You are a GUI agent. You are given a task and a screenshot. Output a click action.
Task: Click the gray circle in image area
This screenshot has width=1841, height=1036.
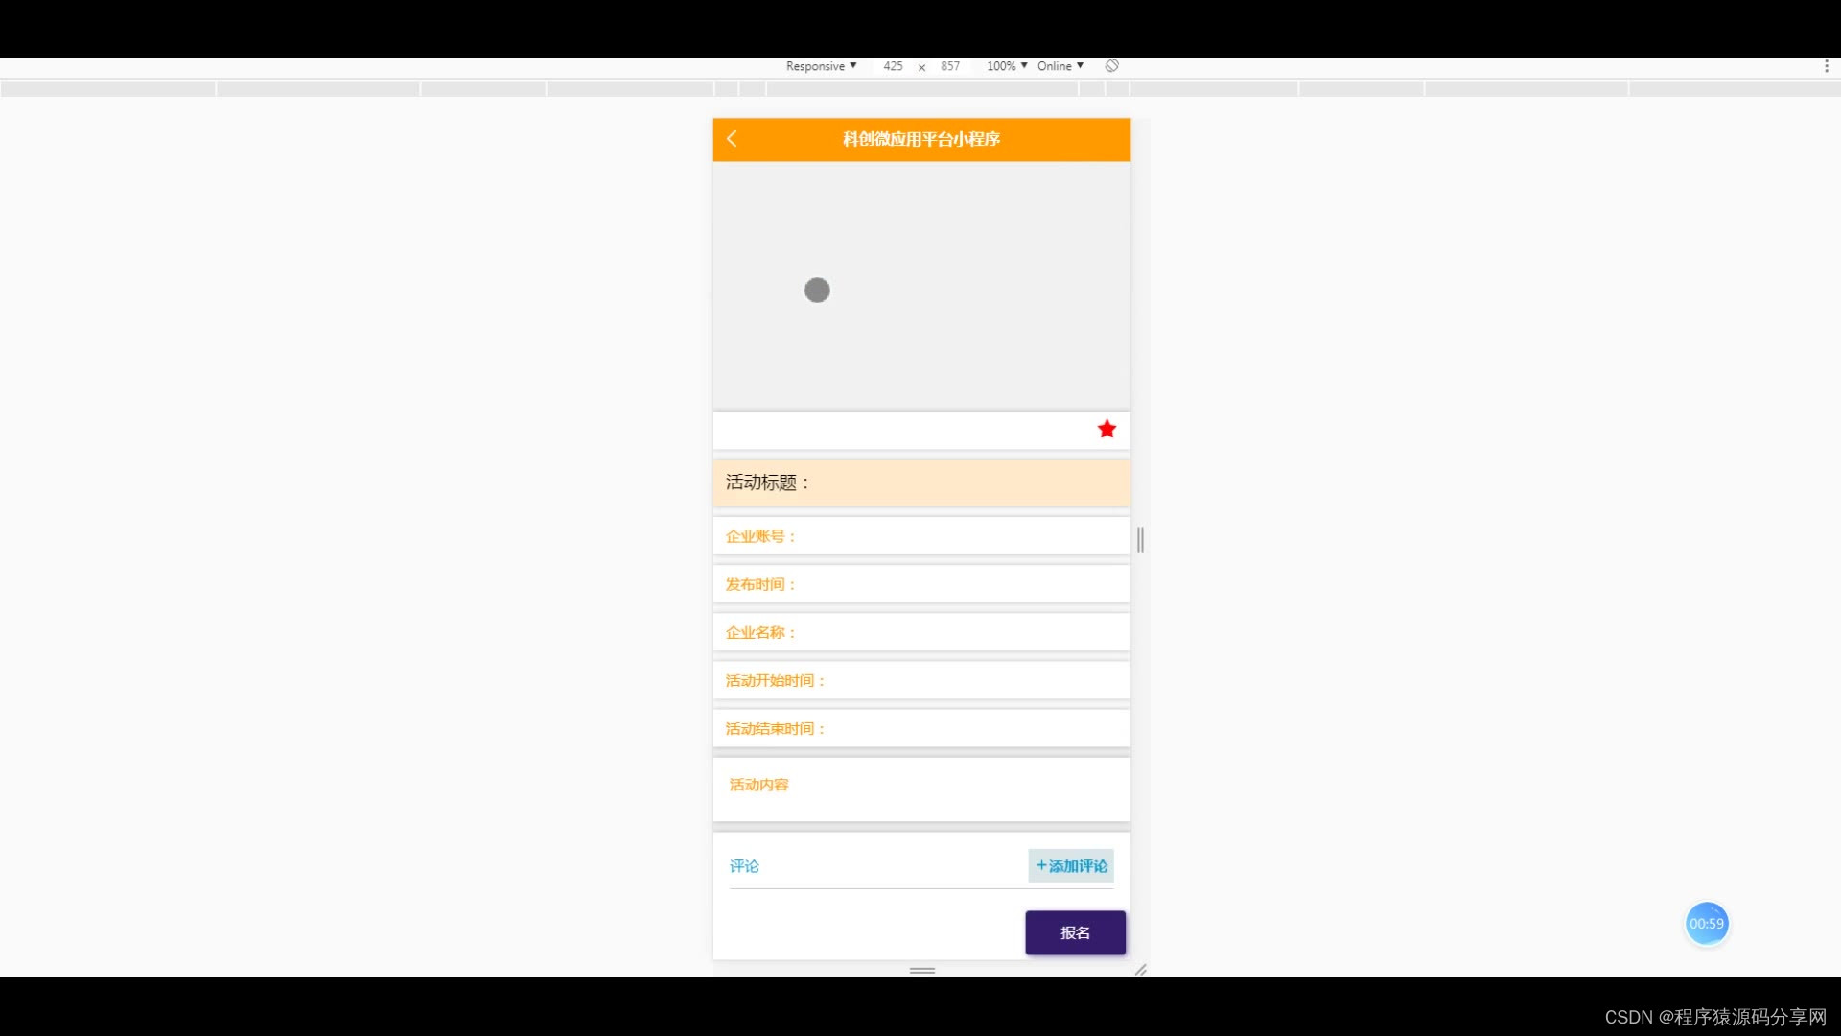pyautogui.click(x=817, y=290)
